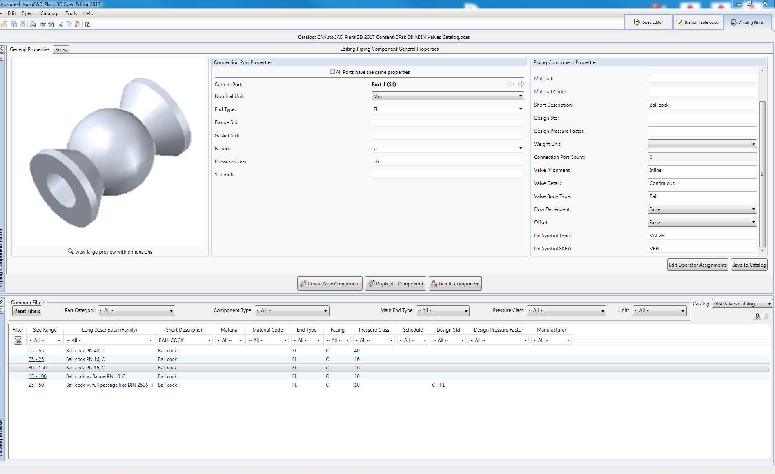Open the Size Range column filter dropdown
The width and height of the screenshot is (775, 474).
click(45, 340)
